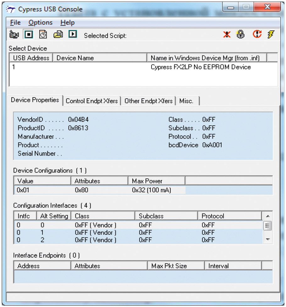This screenshot has height=307, width=286.
Task: Switch to Other Endpt Xfers tab
Action: click(x=148, y=101)
